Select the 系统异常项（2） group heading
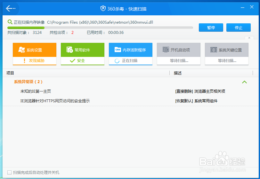The height and width of the screenshot is (179, 260). pos(28,82)
